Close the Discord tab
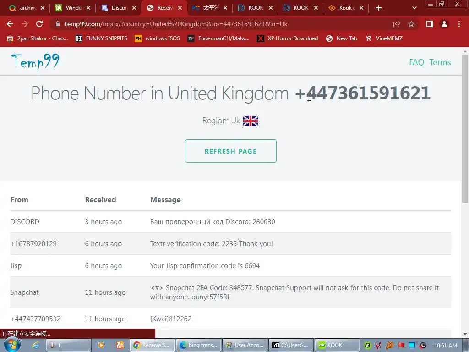 point(134,8)
